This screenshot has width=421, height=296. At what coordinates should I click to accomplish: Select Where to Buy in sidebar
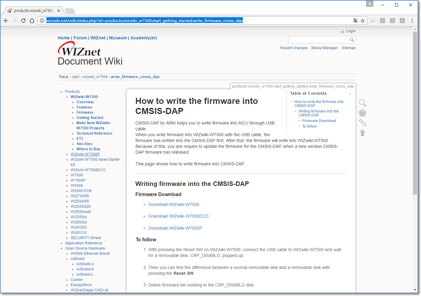[x=88, y=149]
